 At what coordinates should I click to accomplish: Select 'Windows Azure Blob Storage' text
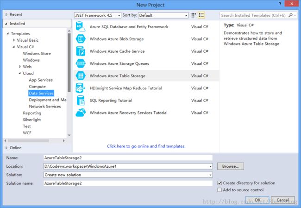117,39
